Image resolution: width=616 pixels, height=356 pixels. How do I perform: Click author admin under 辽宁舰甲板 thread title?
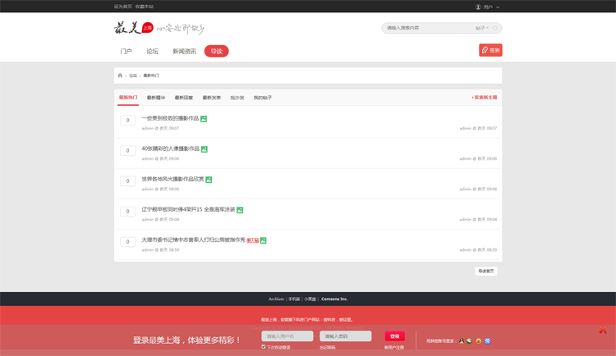click(147, 219)
